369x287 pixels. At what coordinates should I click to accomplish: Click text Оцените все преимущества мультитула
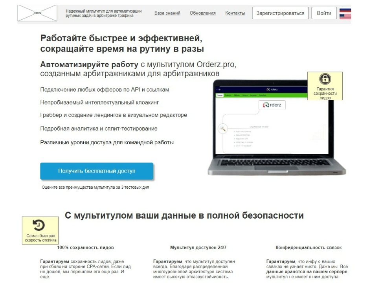(95, 188)
